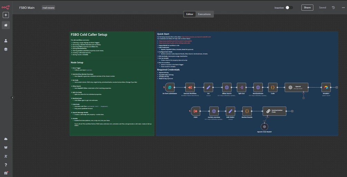Open the YouTube full setup tutorial link
347x177 pixels.
point(196,37)
